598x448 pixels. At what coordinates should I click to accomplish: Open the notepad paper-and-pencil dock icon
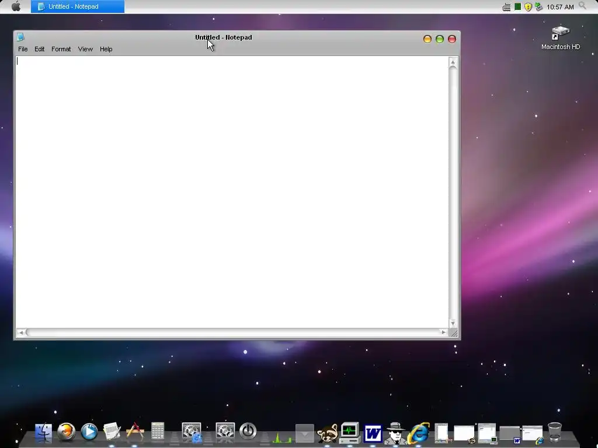point(112,432)
